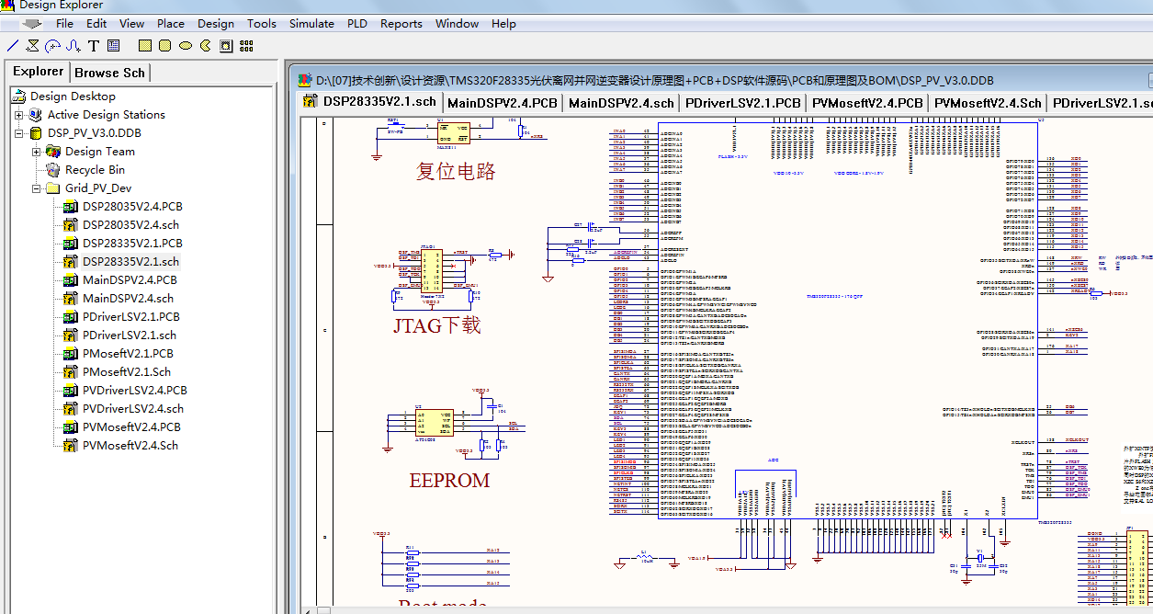Open the Tools menu
The image size is (1153, 614).
[261, 24]
